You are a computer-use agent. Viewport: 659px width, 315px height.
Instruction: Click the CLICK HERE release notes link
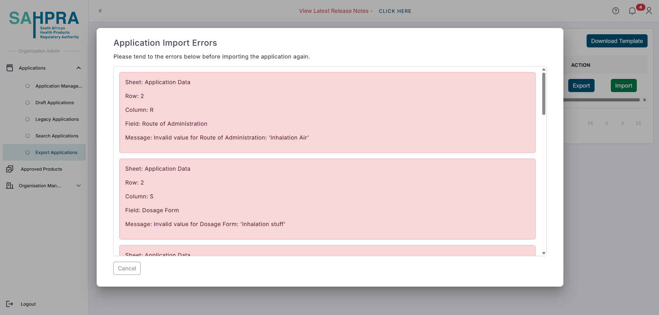pyautogui.click(x=395, y=11)
